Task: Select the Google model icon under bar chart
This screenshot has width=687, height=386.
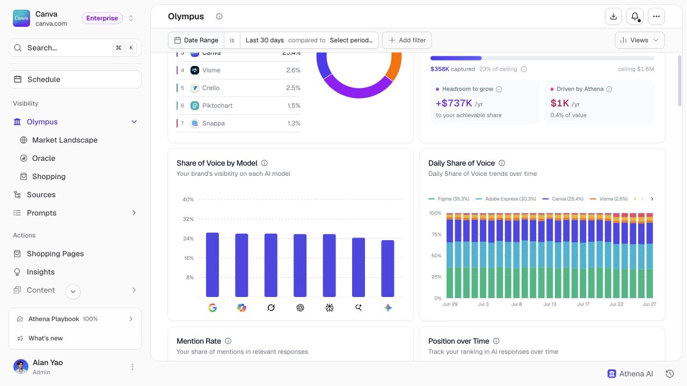Action: pos(213,308)
